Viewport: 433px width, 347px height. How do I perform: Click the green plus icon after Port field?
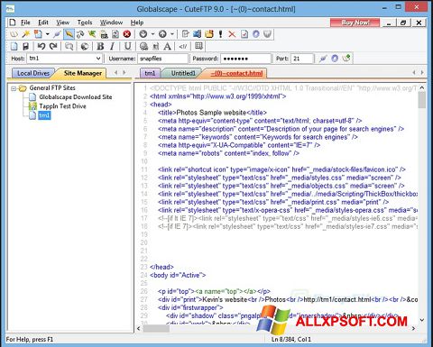pyautogui.click(x=346, y=59)
